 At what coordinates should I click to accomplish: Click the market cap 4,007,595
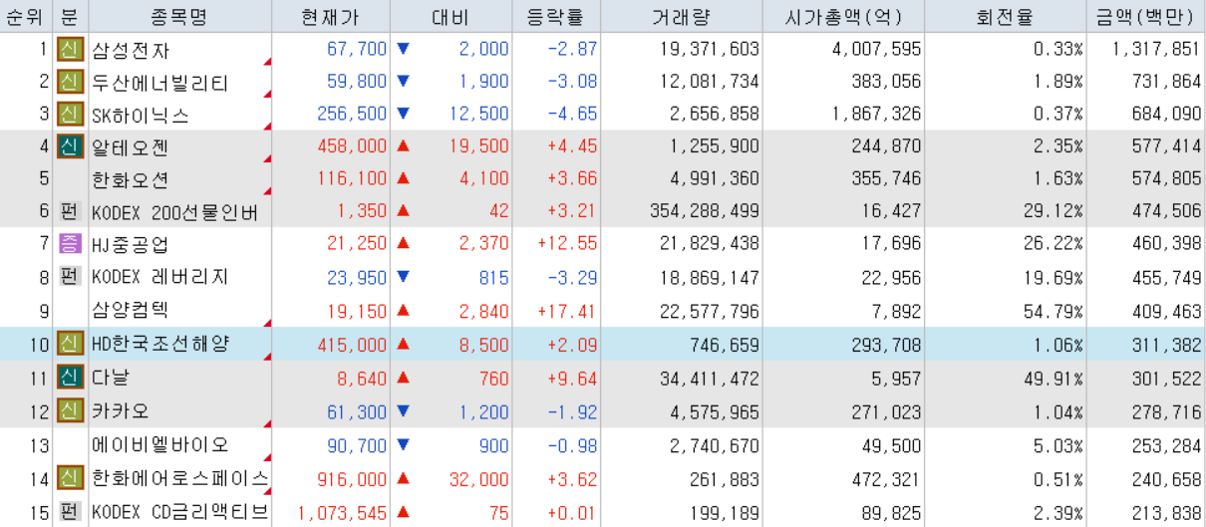tap(877, 49)
